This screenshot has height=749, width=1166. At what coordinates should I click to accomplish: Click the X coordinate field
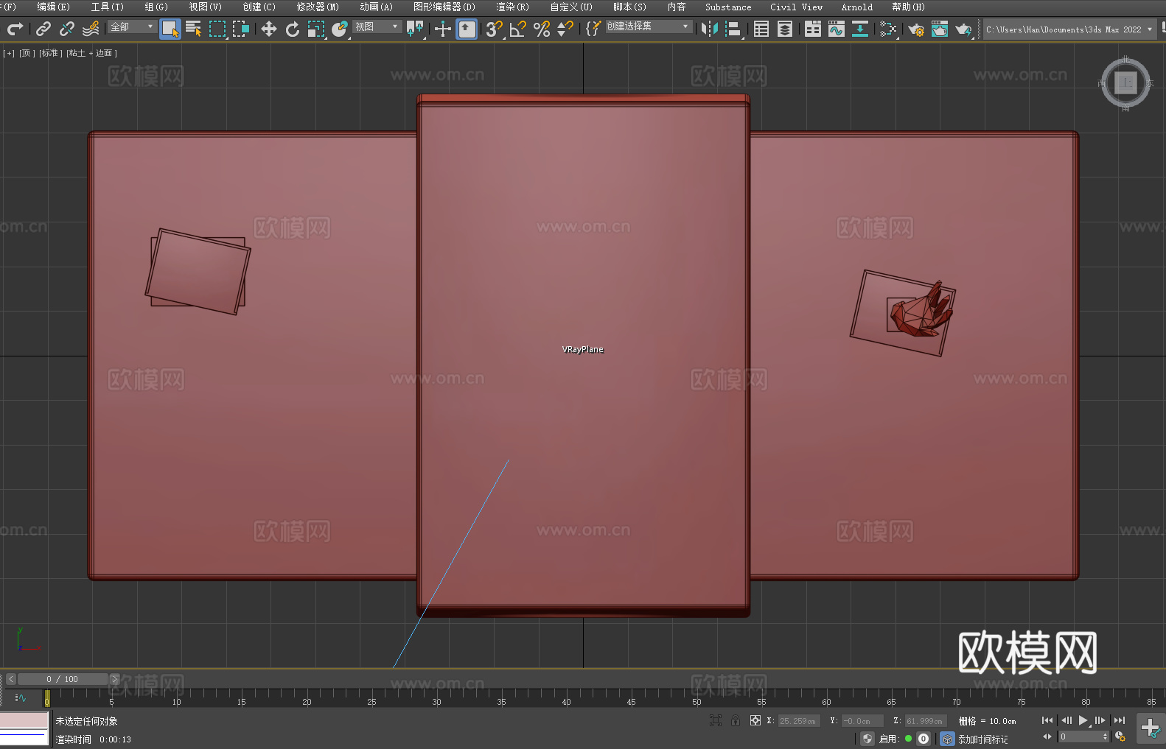coord(799,721)
